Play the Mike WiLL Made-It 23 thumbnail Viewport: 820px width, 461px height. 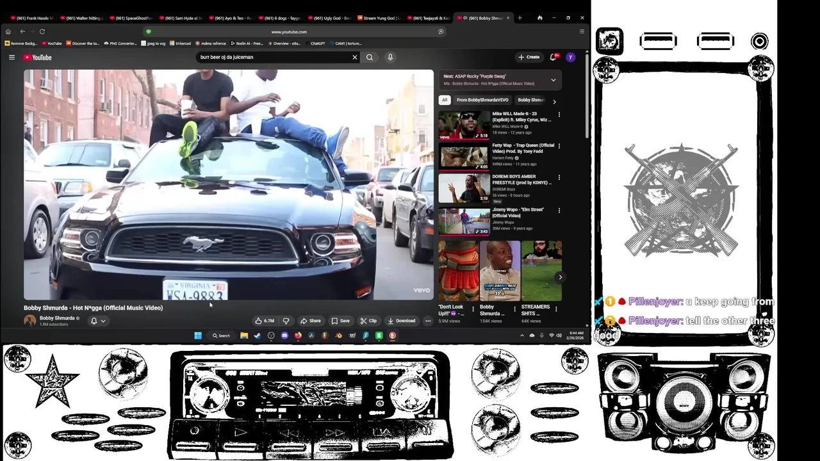(464, 125)
